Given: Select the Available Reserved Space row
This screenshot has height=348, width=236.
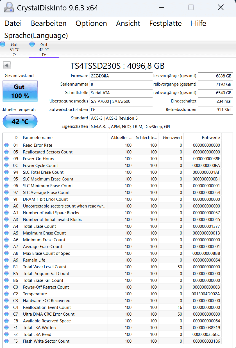Looking at the screenshot, I should click(x=112, y=321).
